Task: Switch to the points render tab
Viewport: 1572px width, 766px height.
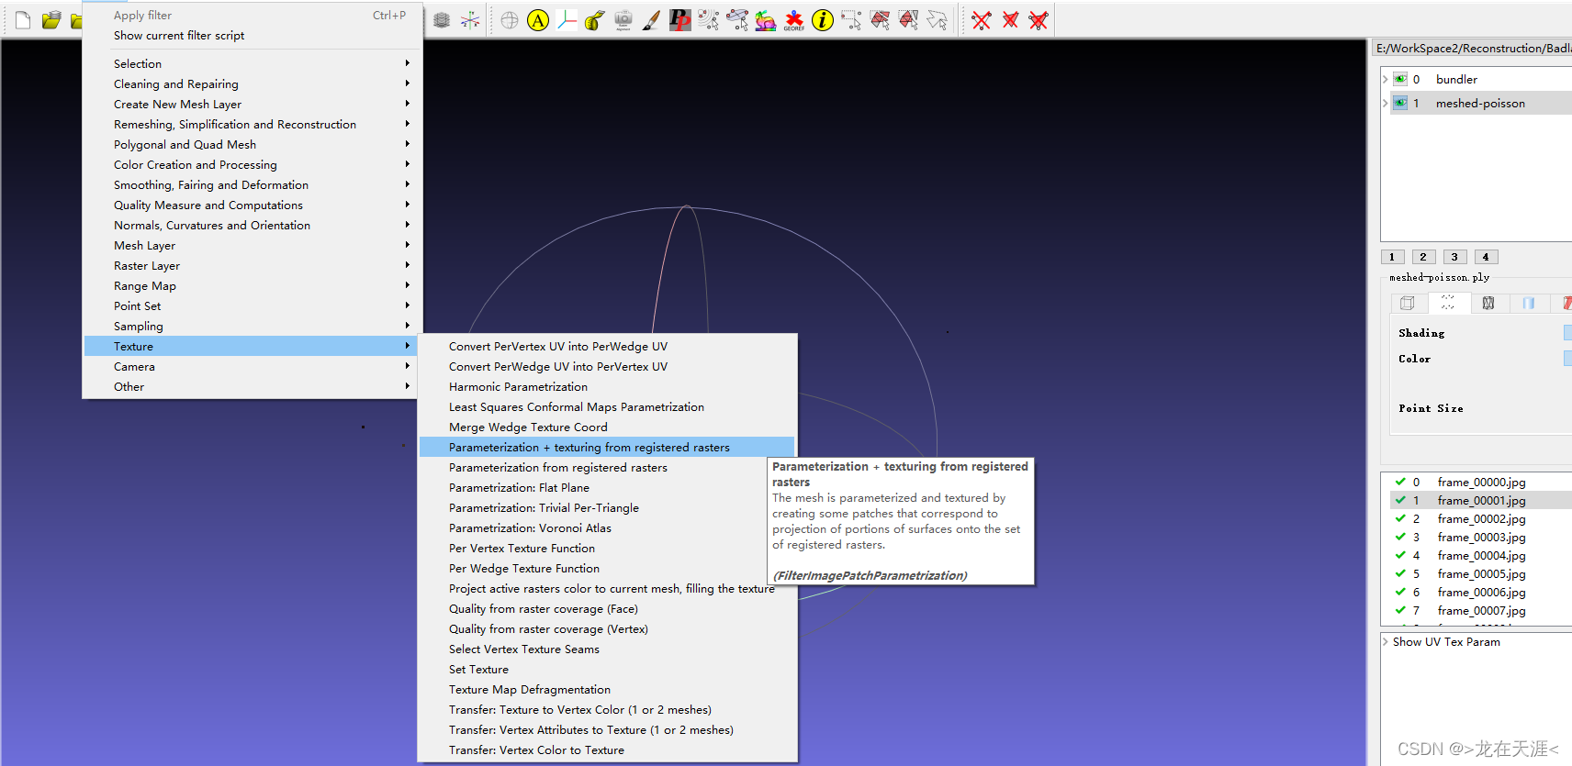Action: 1448,303
